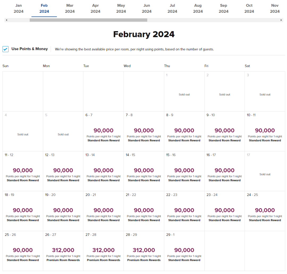Show the Aug 2024 calendar tab
Screen dimensions: 287x274
tap(198, 8)
